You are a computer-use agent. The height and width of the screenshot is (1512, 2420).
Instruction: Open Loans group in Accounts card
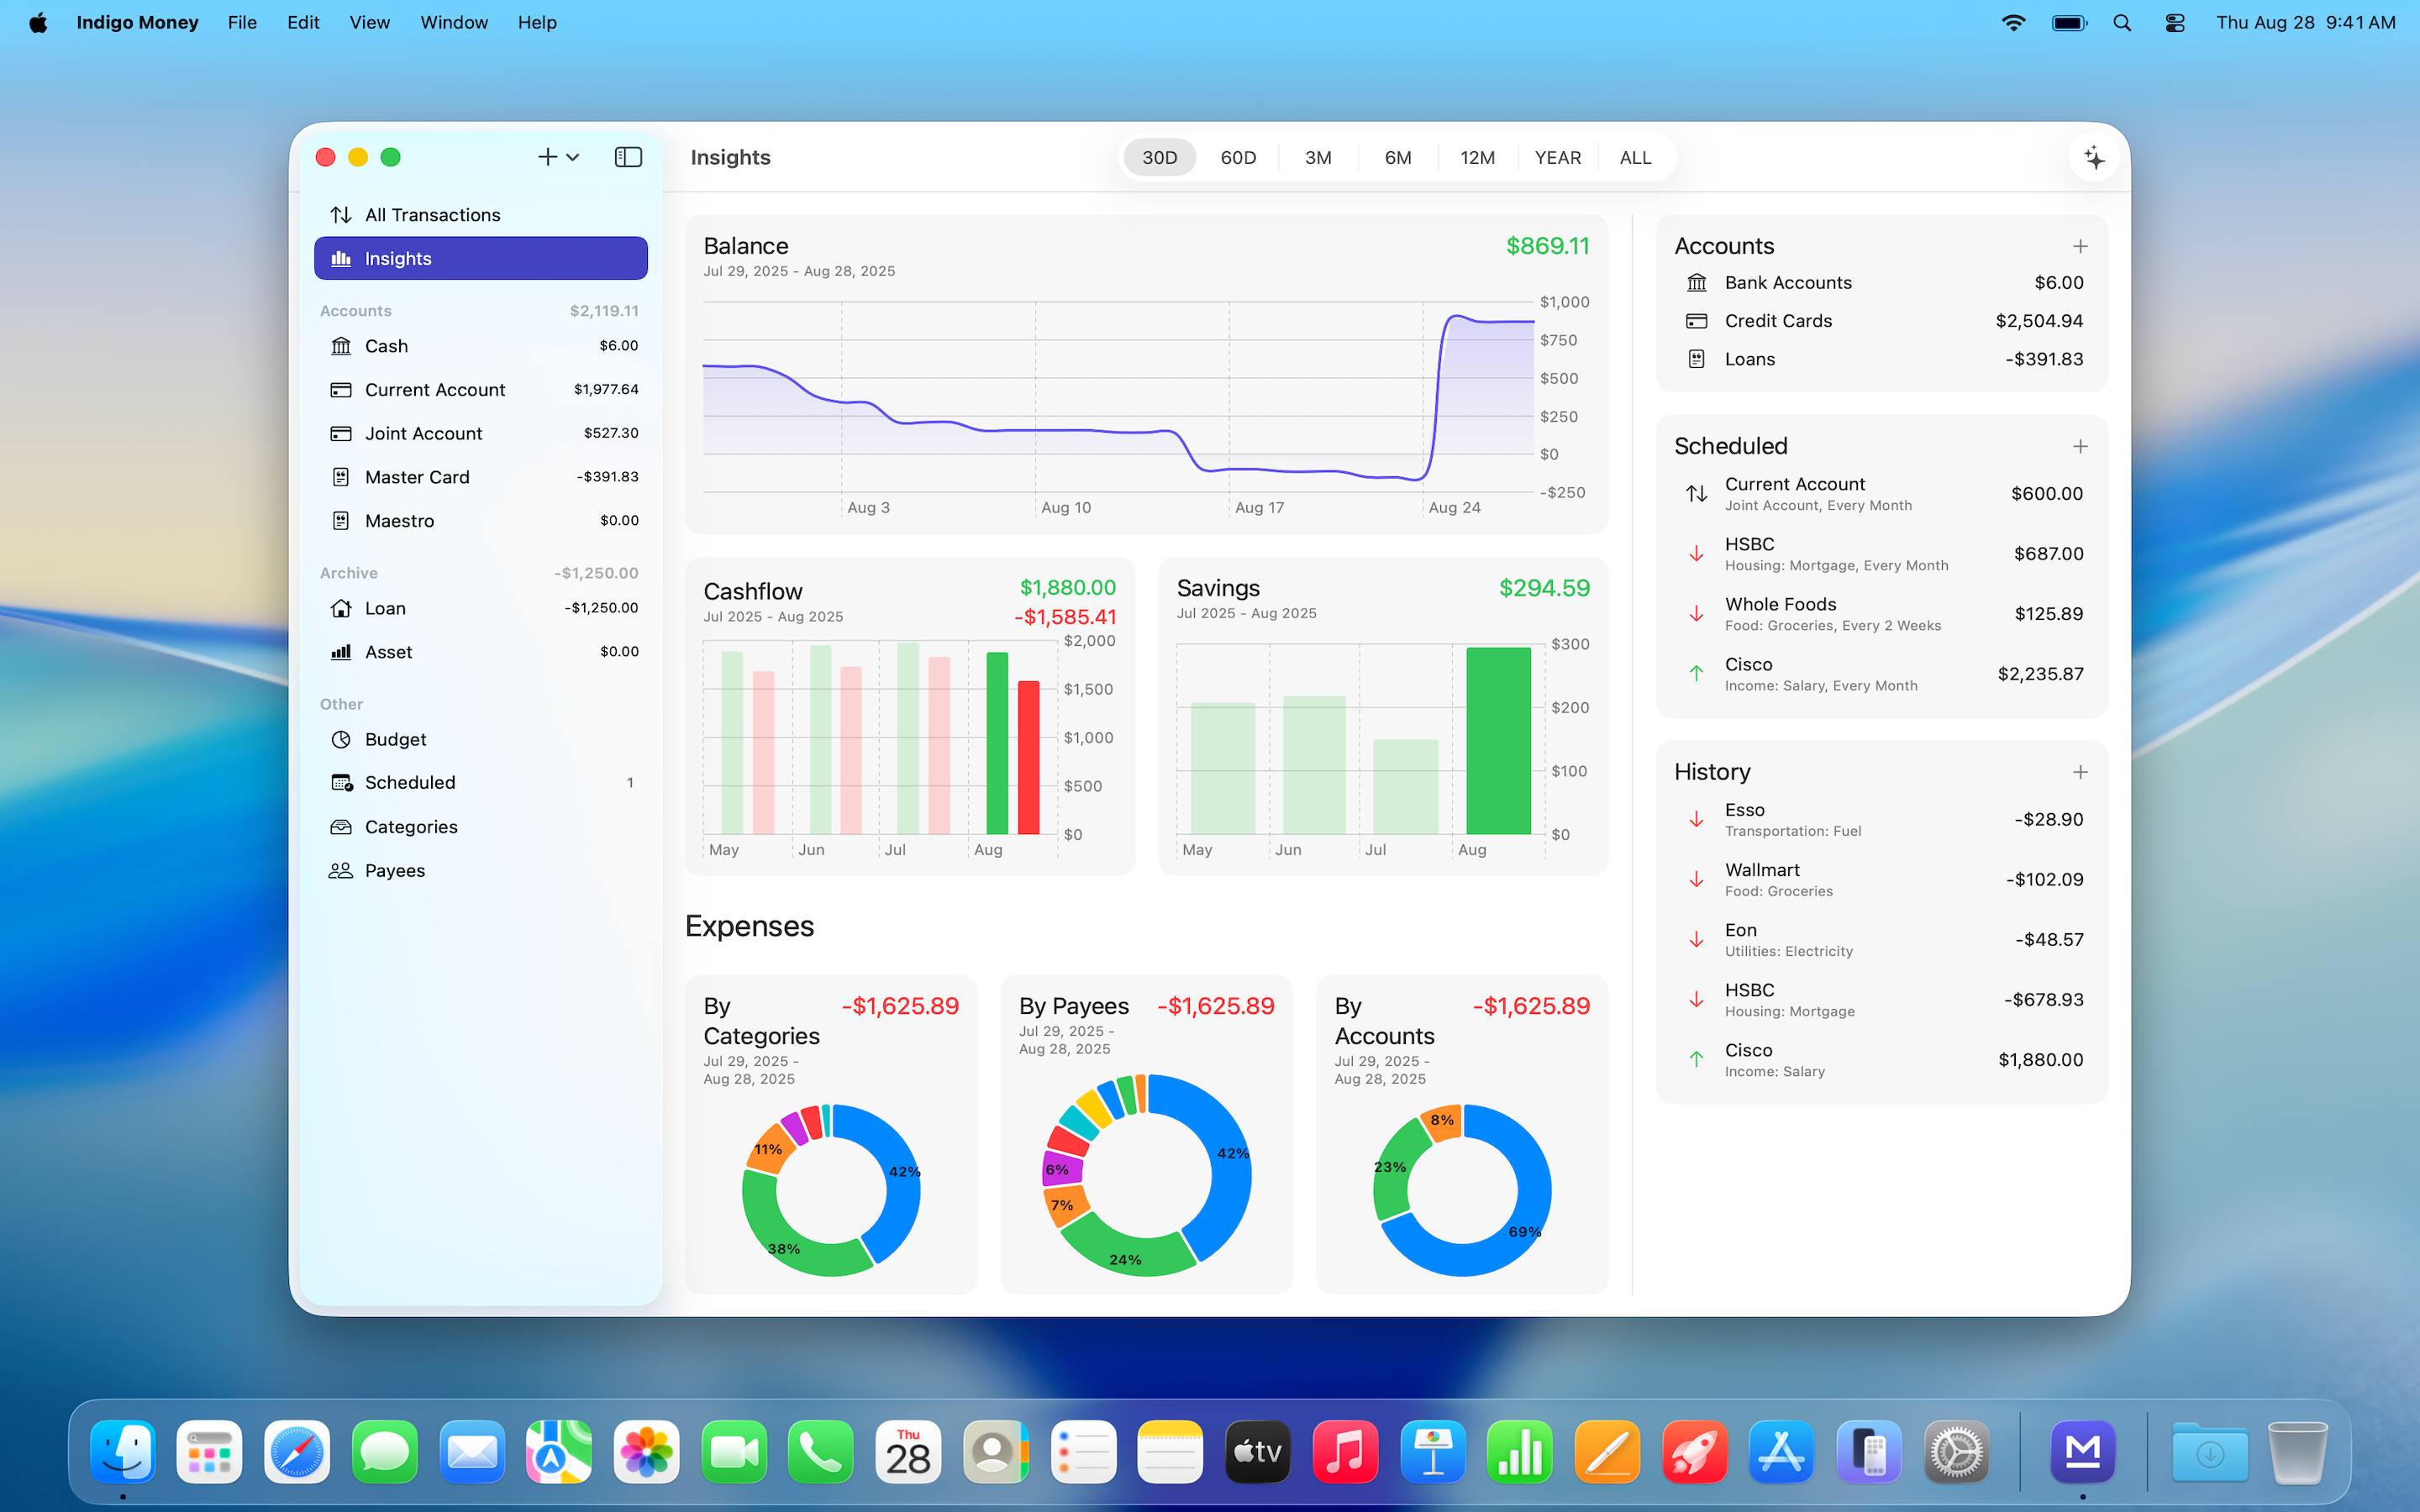click(x=1881, y=359)
